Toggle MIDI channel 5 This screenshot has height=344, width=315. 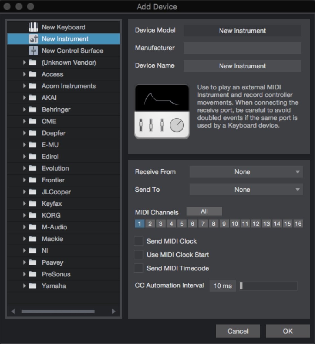tap(182, 224)
